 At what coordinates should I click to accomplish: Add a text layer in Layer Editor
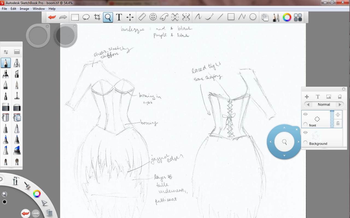(x=318, y=97)
